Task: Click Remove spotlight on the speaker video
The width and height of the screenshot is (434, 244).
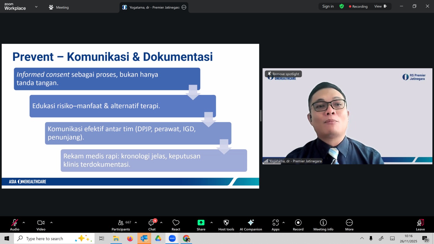Action: click(283, 74)
